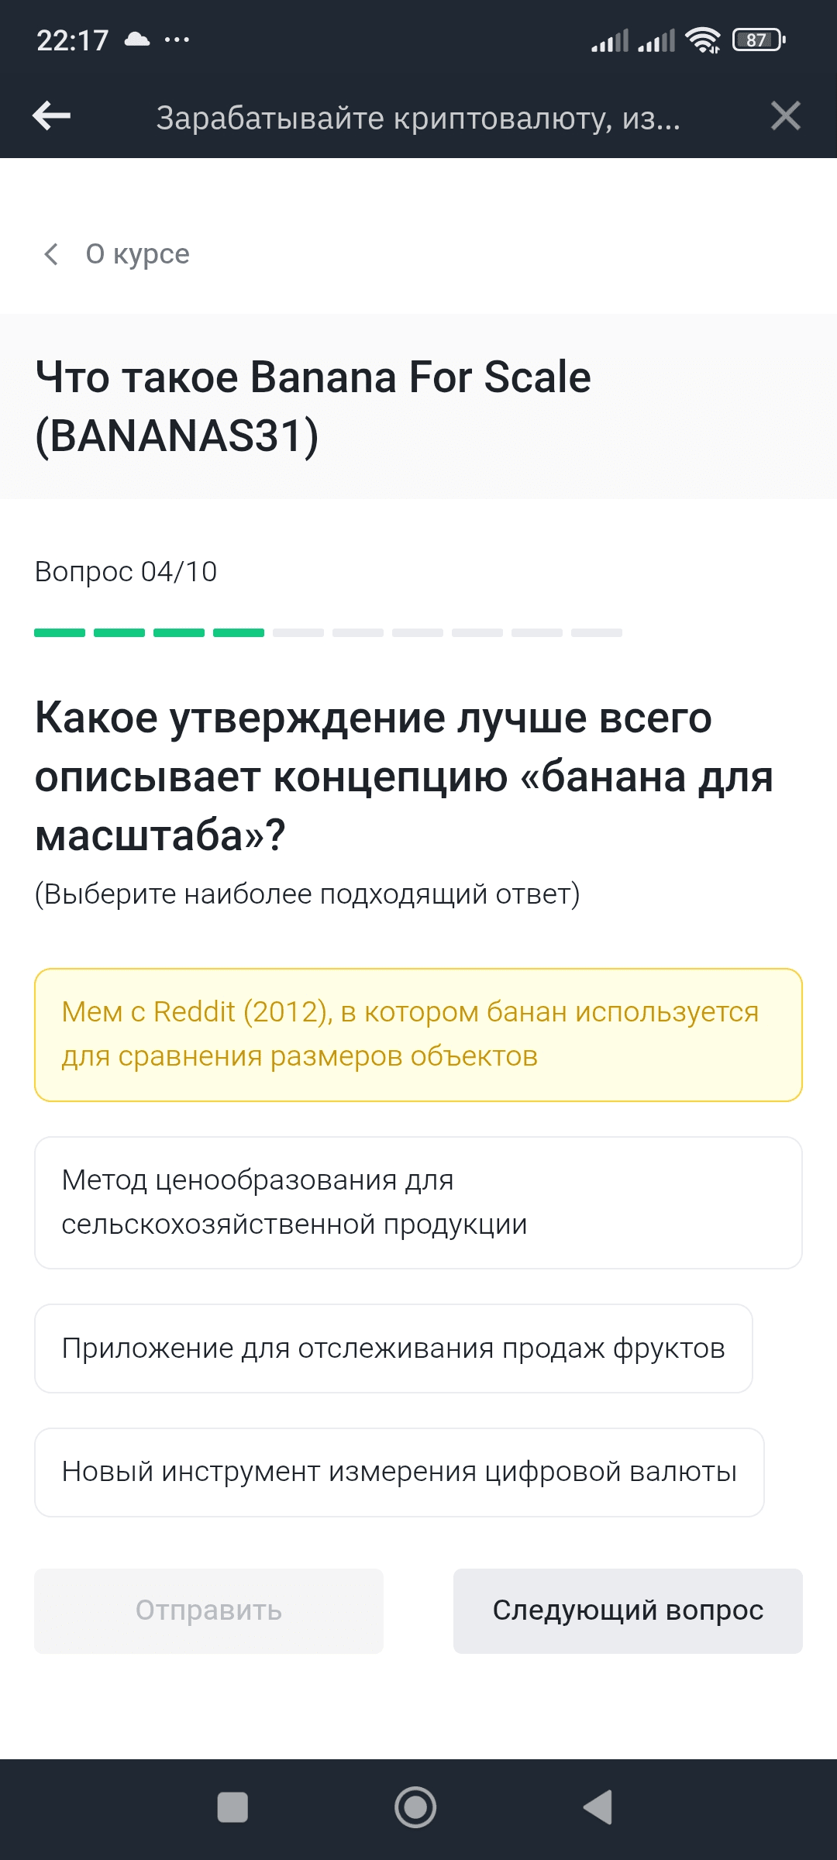Tap the Android recent apps square
837x1860 pixels.
click(232, 1807)
